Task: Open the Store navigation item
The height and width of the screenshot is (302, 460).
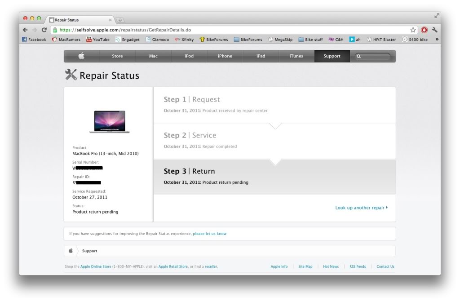Action: coord(117,56)
